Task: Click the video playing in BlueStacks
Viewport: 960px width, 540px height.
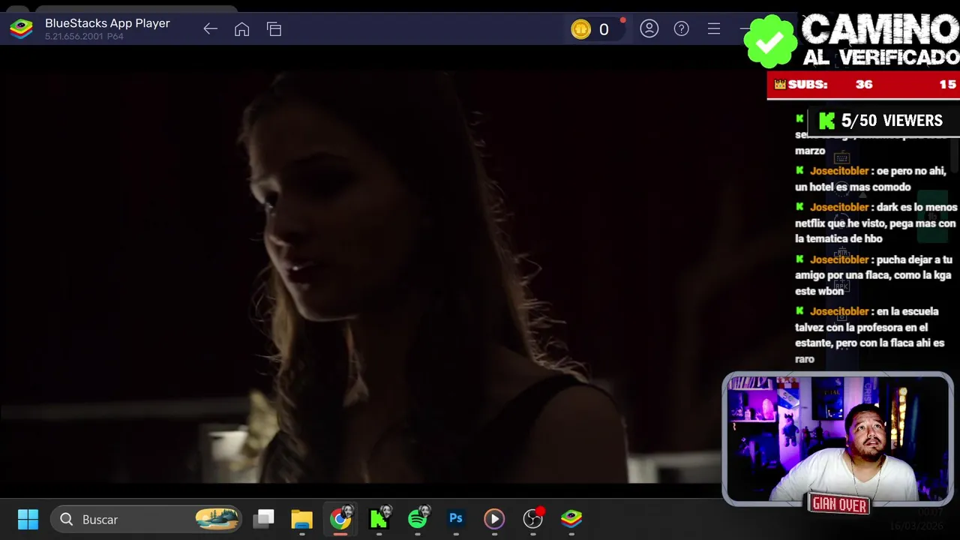Action: tap(360, 277)
